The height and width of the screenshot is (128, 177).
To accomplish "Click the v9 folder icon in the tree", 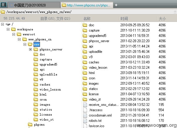I will pyautogui.click(x=36, y=79).
